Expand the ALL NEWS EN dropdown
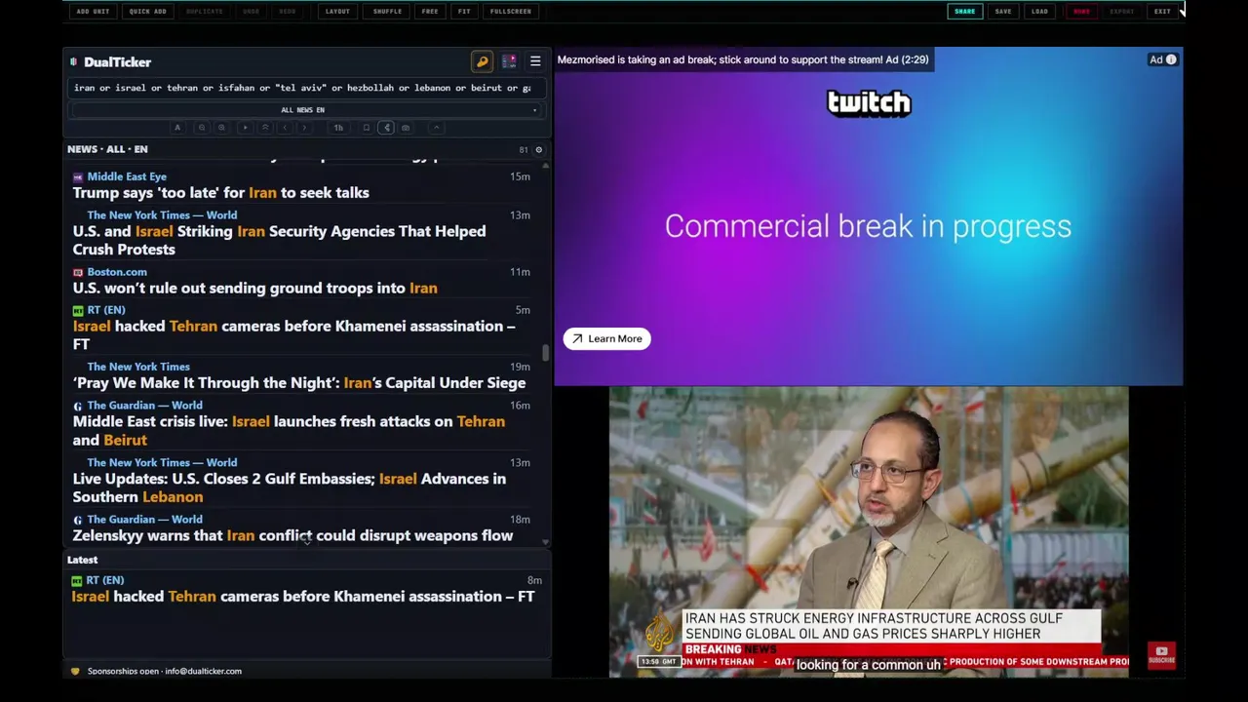Image resolution: width=1248 pixels, height=702 pixels. point(304,110)
